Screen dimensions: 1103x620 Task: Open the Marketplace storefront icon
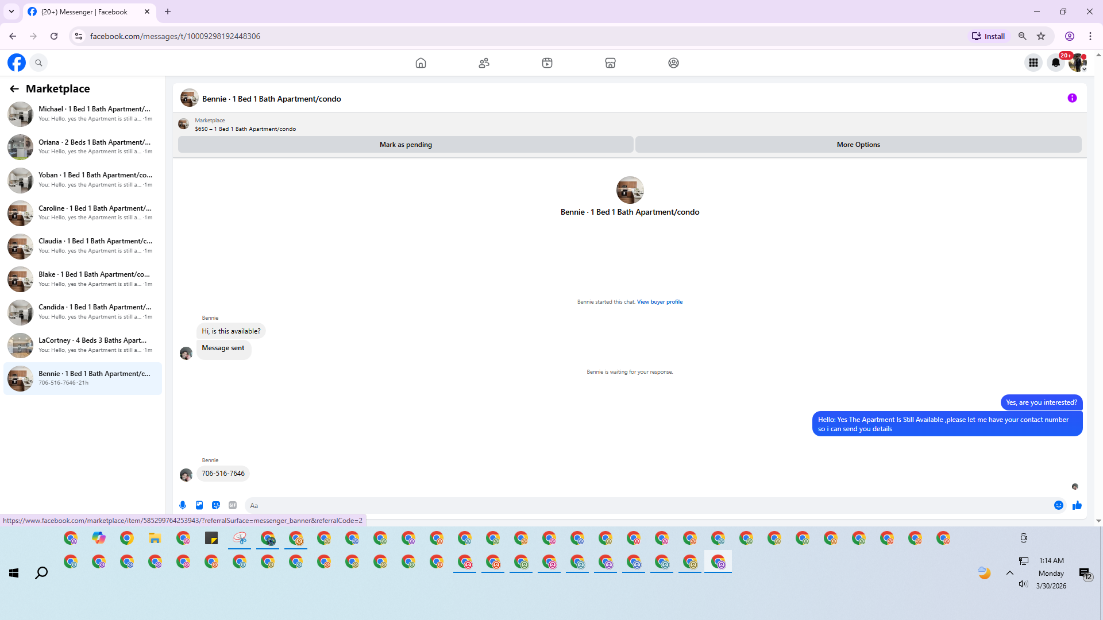pos(610,63)
